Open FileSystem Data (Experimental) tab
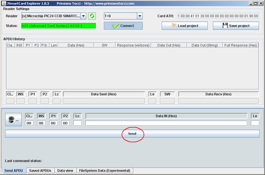Viewport: 265px width, 175px height. pos(105,171)
